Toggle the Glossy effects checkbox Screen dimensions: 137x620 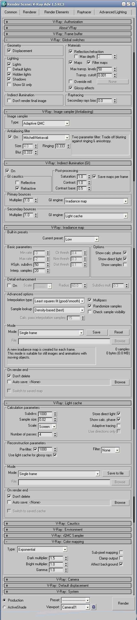[71, 88]
